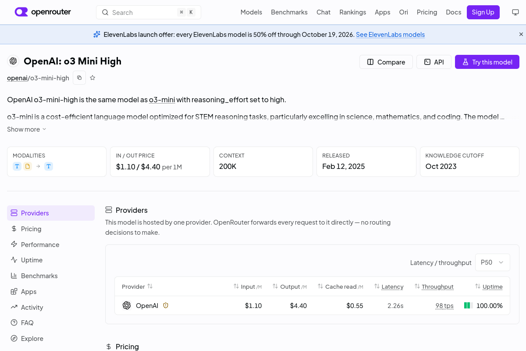
Task: Click the dollar icon beside Pricing heading
Action: pos(109,347)
